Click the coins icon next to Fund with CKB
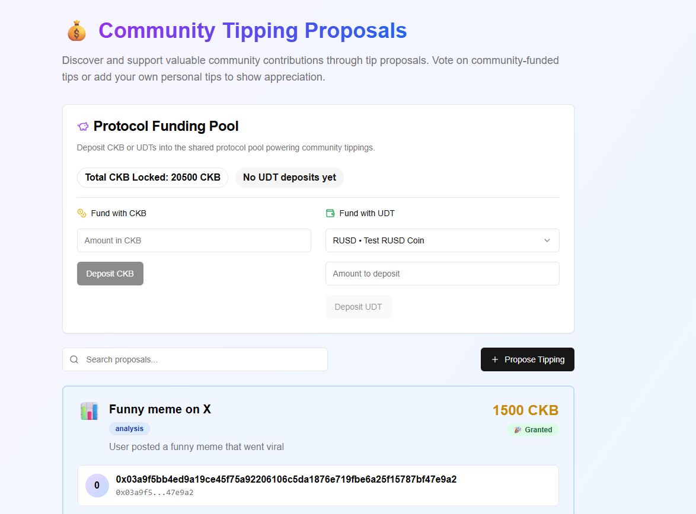The height and width of the screenshot is (514, 696). (82, 213)
